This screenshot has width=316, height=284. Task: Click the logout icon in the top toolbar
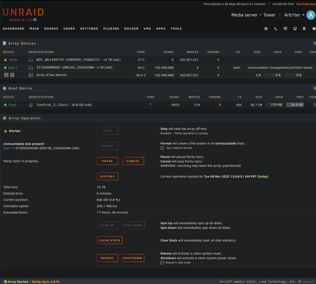pos(266,29)
